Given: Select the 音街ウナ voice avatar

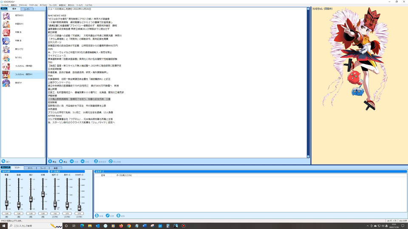Looking at the screenshot, I should click(6, 83).
